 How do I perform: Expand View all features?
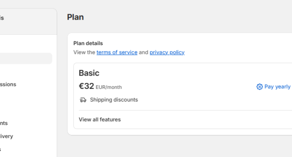click(100, 119)
